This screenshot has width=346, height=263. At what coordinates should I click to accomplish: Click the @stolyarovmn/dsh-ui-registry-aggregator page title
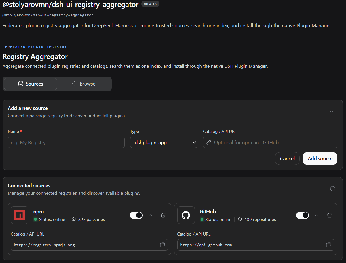coord(71,4)
